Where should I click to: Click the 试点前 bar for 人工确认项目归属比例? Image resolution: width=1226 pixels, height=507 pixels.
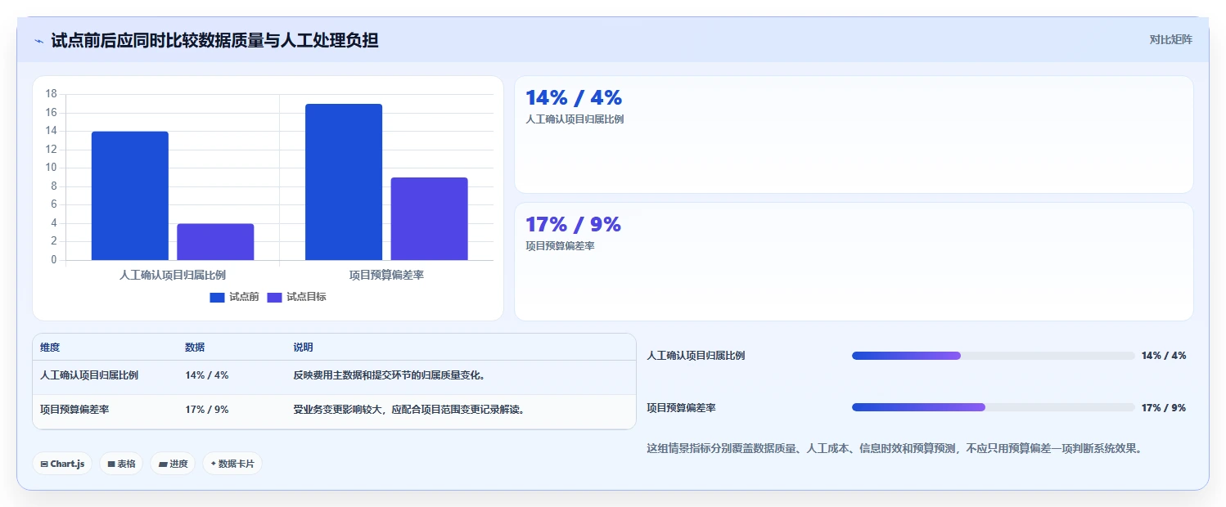pos(130,195)
